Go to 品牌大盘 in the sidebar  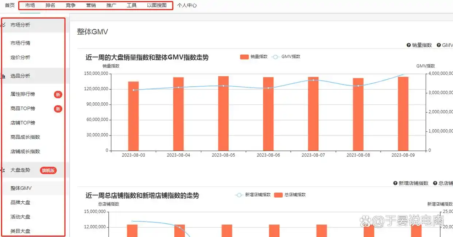coord(20,202)
